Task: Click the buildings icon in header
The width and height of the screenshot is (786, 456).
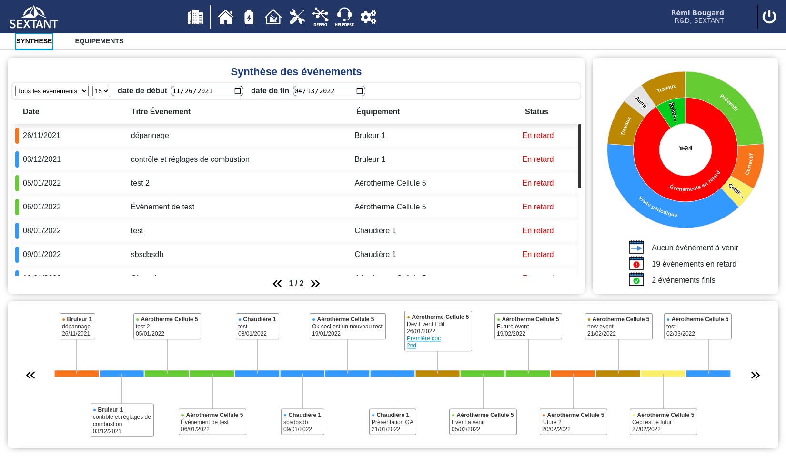Action: pos(195,17)
